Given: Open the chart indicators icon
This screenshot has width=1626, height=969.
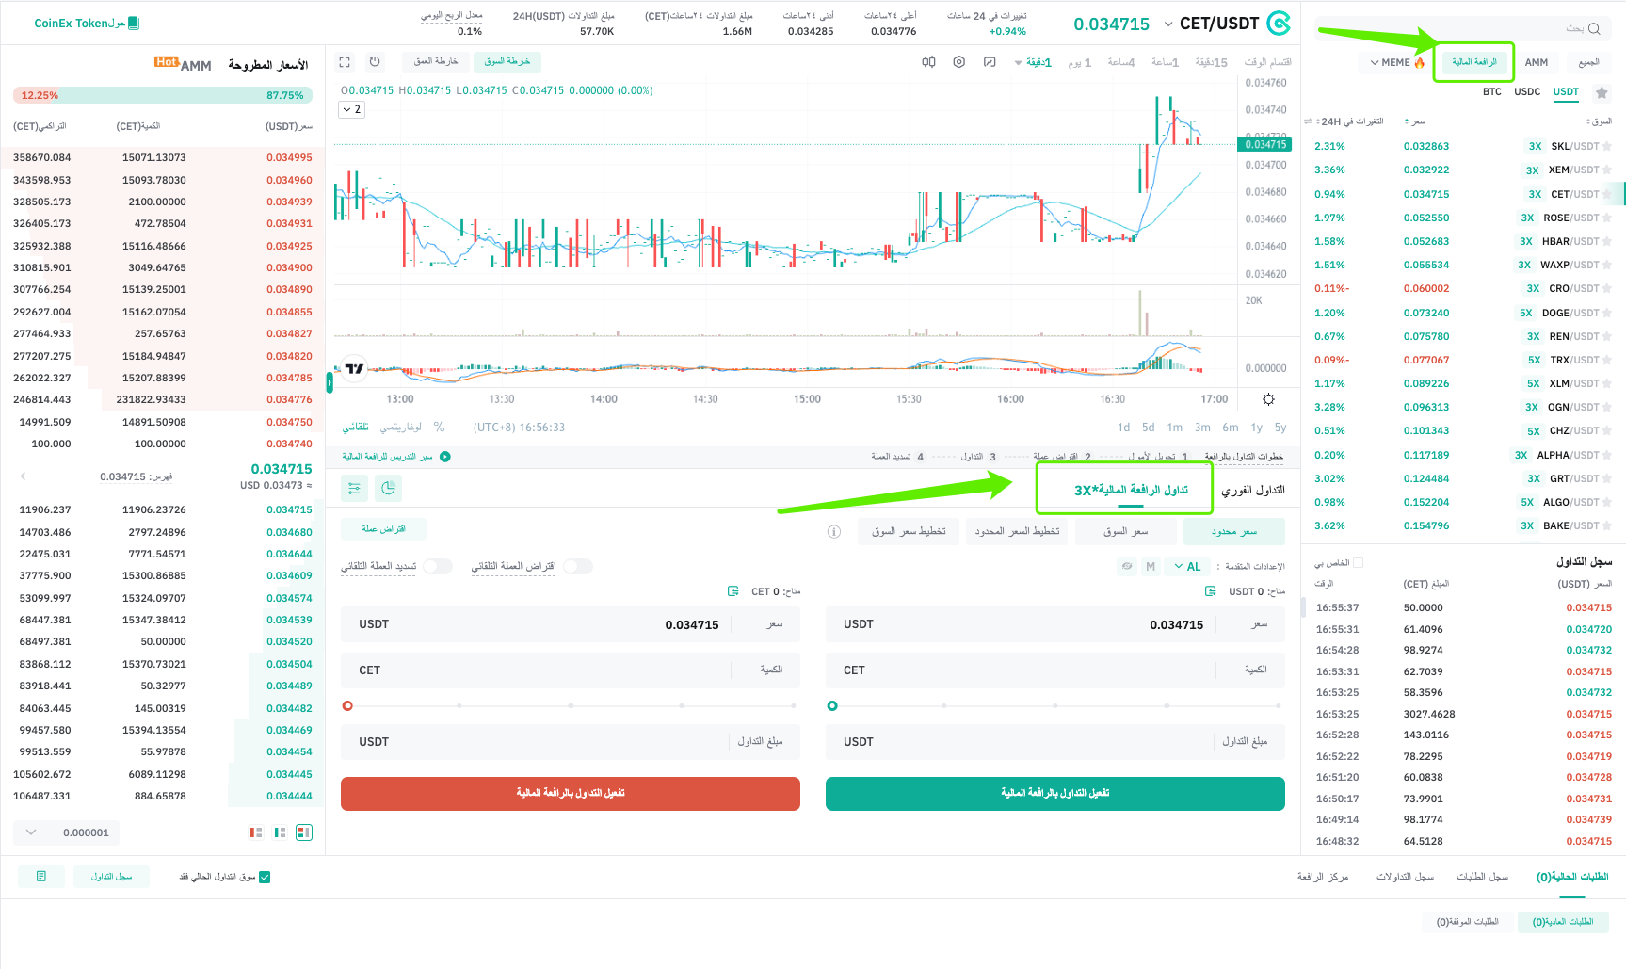Looking at the screenshot, I should click(990, 62).
